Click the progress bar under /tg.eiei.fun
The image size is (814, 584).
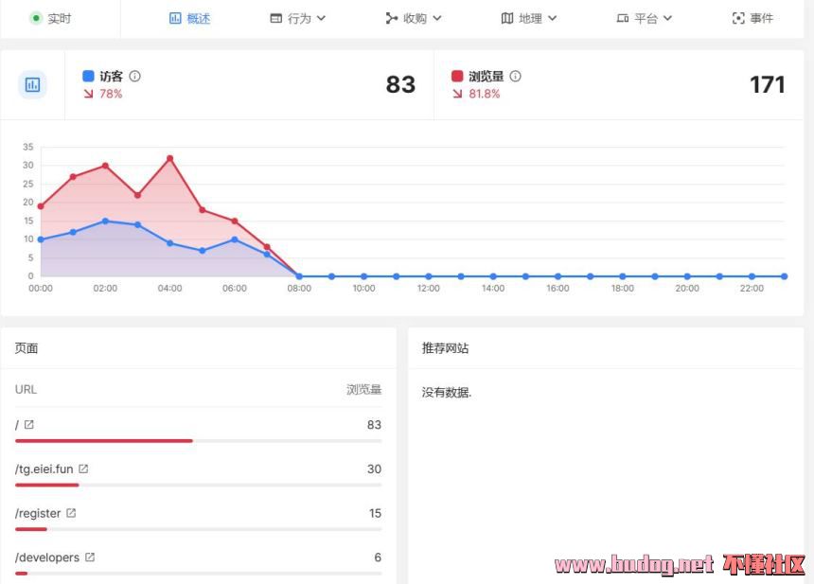(199, 485)
